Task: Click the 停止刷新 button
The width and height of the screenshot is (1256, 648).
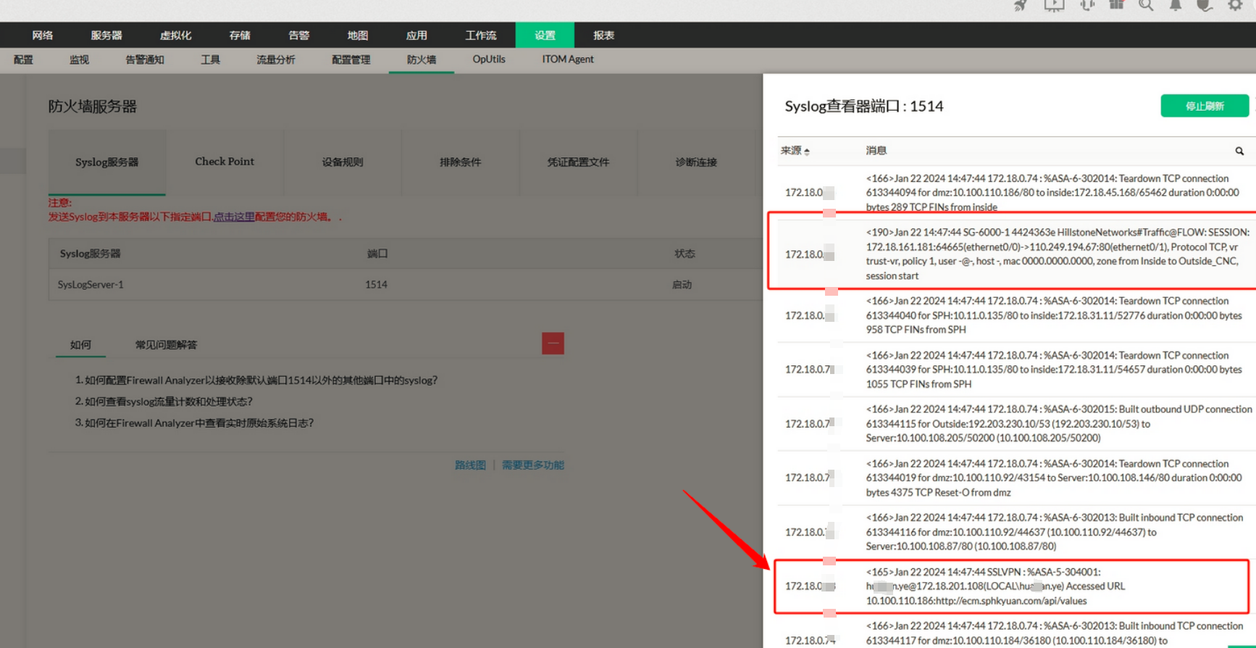Action: (x=1205, y=106)
